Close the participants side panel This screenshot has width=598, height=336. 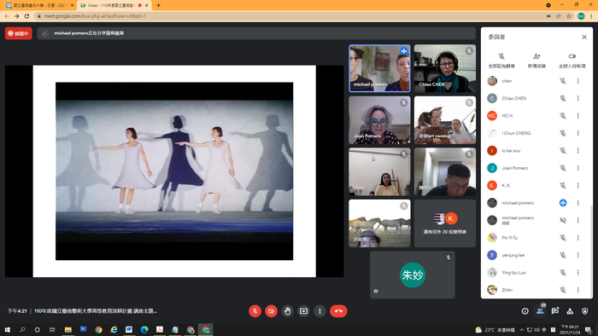pos(583,37)
